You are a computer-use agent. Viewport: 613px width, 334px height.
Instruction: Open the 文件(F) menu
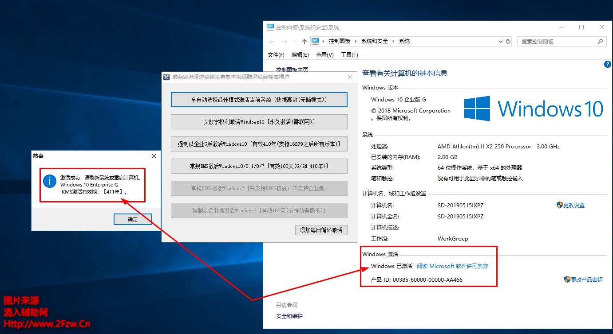tap(276, 54)
